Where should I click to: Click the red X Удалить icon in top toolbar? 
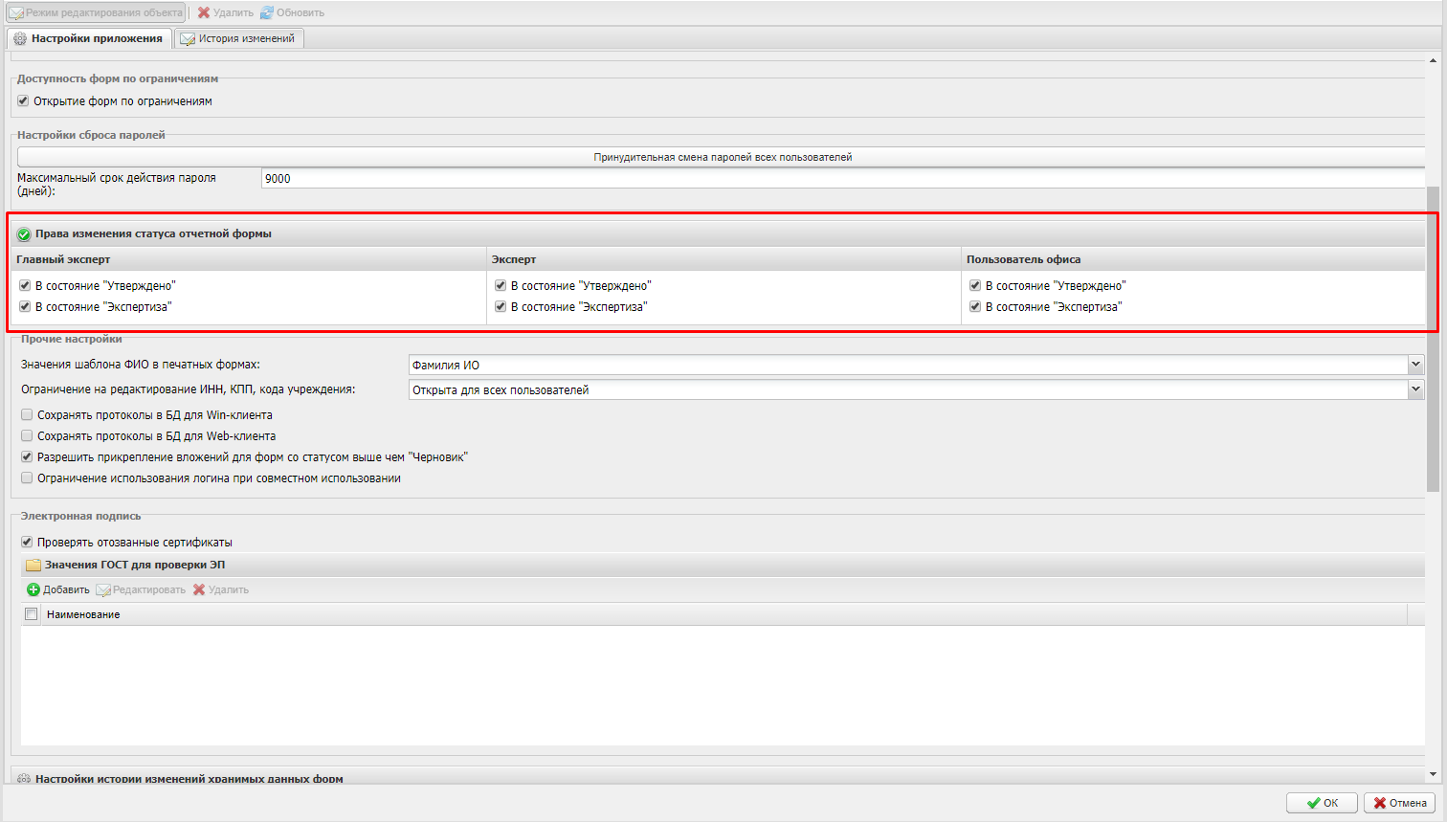pyautogui.click(x=203, y=12)
